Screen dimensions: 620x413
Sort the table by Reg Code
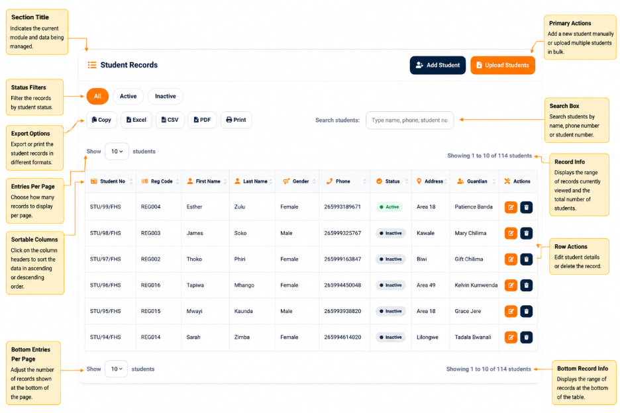159,181
